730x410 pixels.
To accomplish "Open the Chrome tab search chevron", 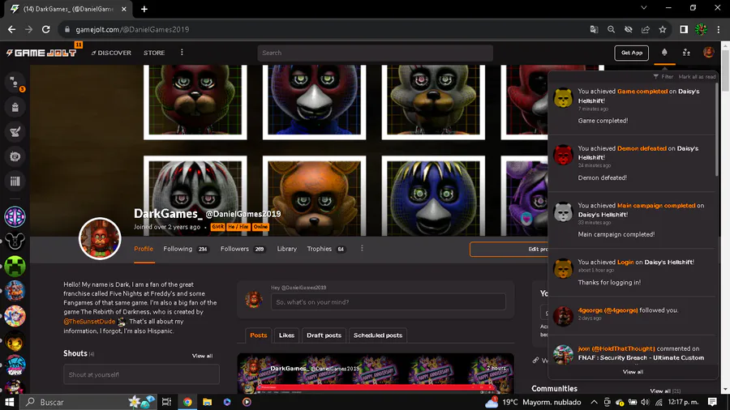I will pyautogui.click(x=644, y=8).
